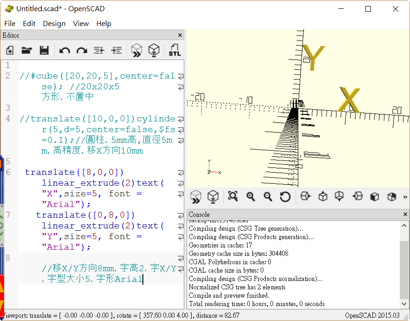Viewport: 410px width, 321px height.
Task: Reset the 3D view orientation
Action: (x=285, y=197)
